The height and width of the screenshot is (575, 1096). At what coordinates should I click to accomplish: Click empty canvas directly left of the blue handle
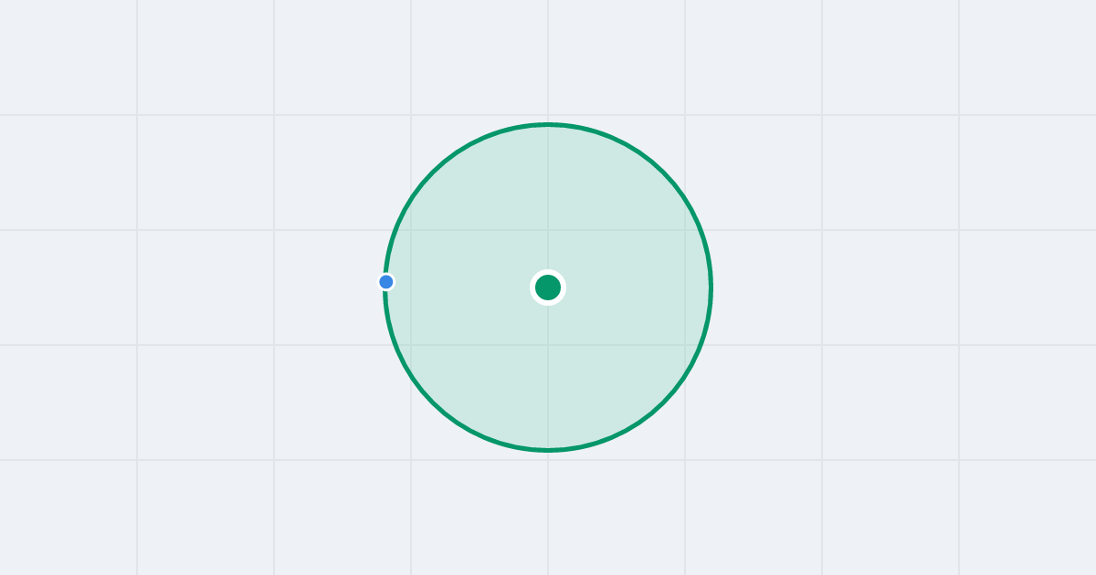tap(329, 282)
